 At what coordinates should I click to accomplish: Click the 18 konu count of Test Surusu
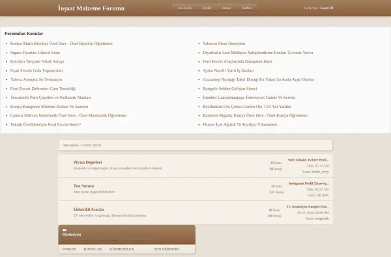pos(277,186)
